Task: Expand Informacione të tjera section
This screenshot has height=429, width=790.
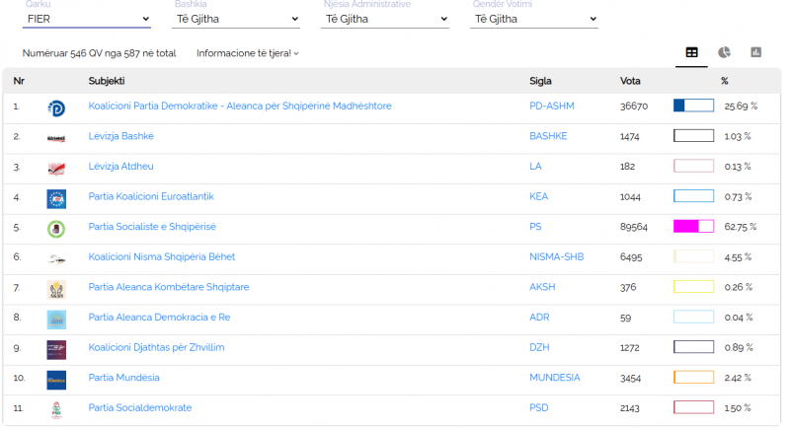Action: point(248,53)
